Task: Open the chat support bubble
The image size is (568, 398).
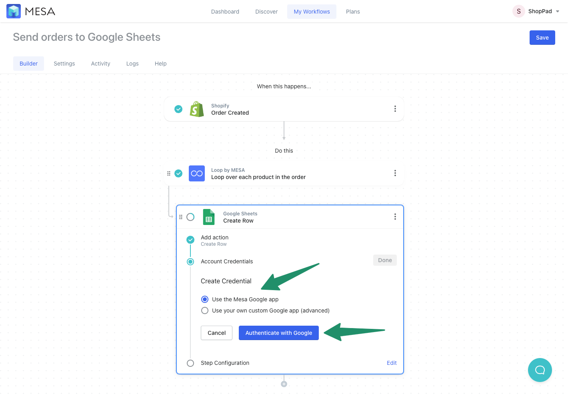Action: [540, 370]
